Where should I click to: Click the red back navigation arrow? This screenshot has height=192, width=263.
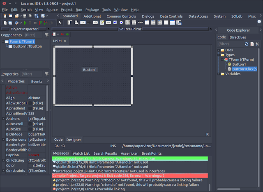pyautogui.click(x=62, y=34)
